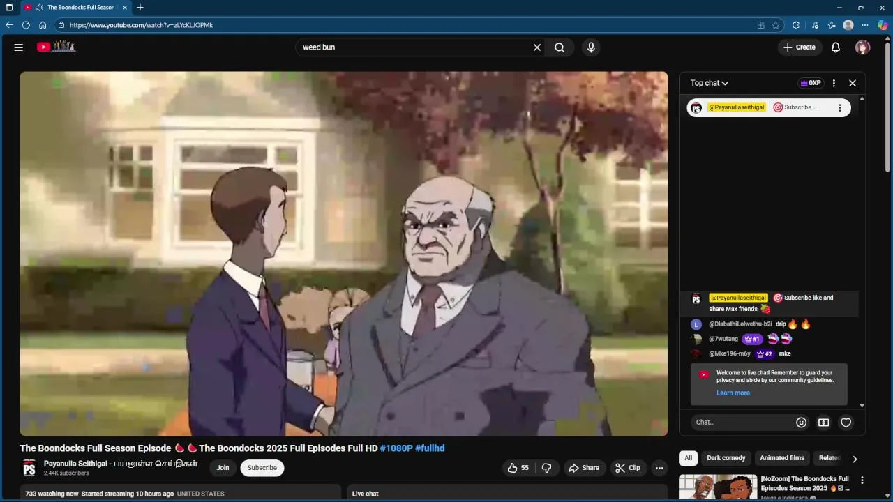Open Live chat section header

coord(365,494)
